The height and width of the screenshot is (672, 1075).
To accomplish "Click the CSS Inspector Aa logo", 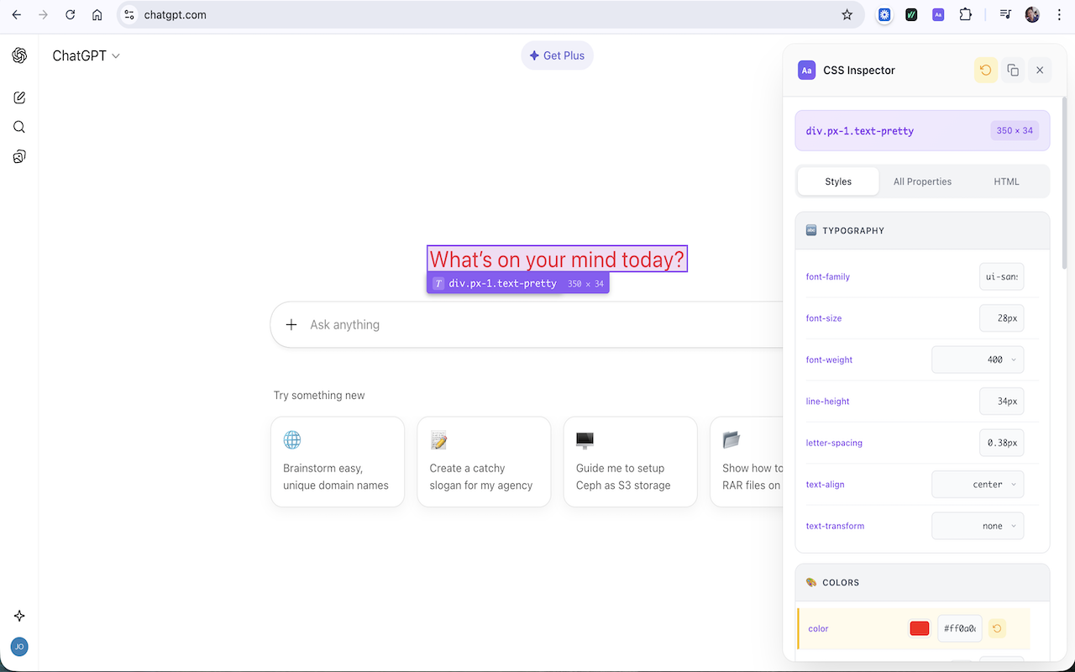I will tap(807, 71).
